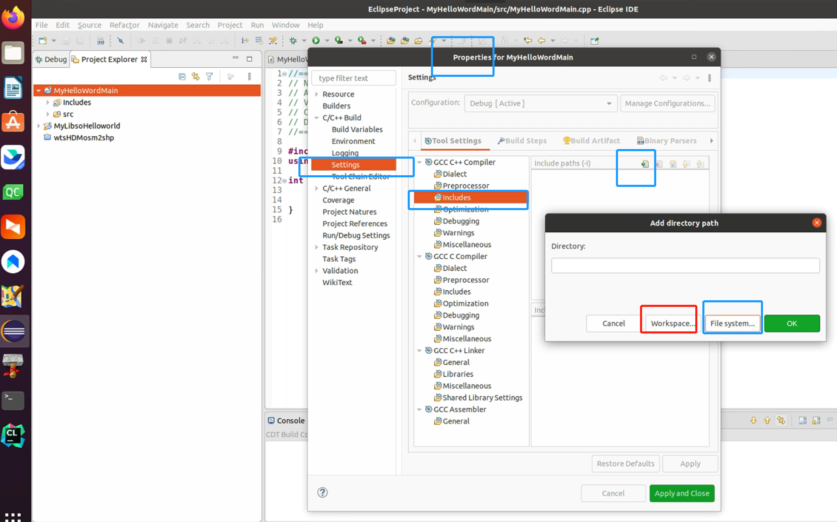
Task: Open the Properties dialog help icon
Action: (x=322, y=493)
